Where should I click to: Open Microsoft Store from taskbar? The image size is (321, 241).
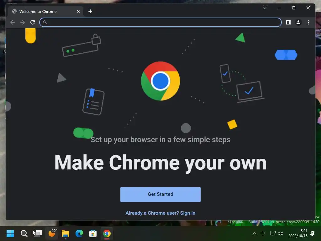pos(93,233)
